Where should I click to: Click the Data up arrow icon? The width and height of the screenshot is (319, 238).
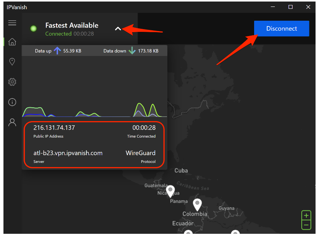(57, 51)
